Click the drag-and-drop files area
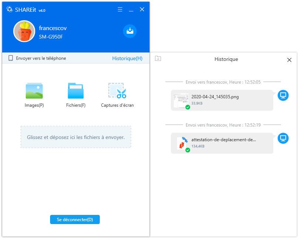Screen dimensions: 299x238 76,137
